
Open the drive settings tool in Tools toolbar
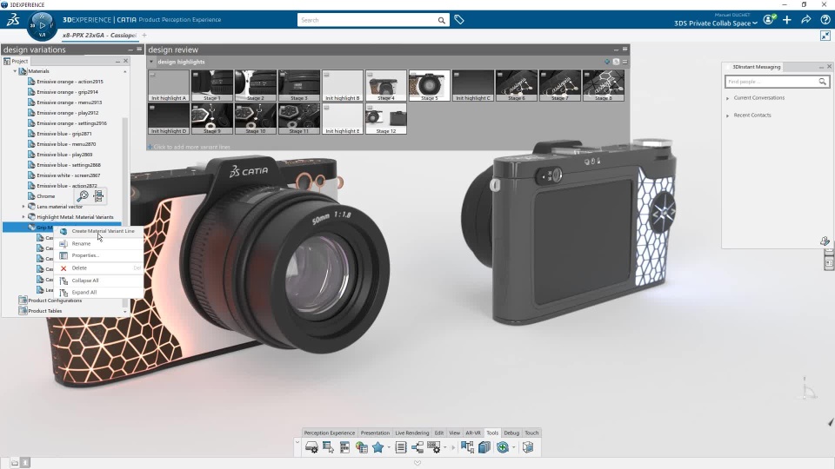point(311,448)
